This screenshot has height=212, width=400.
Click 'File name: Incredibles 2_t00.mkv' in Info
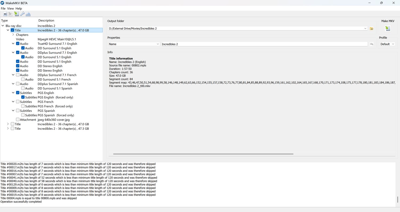(130, 86)
